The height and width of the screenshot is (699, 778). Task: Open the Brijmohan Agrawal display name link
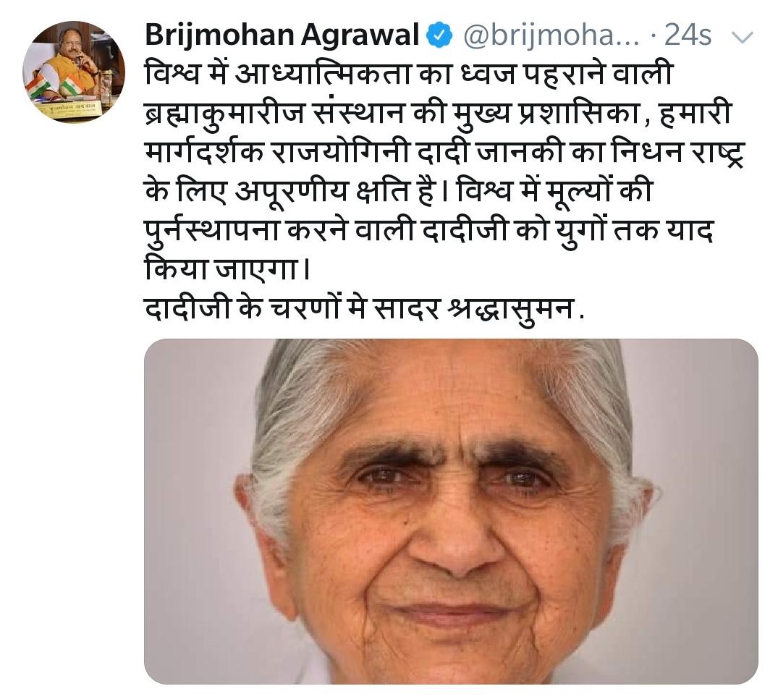point(282,35)
